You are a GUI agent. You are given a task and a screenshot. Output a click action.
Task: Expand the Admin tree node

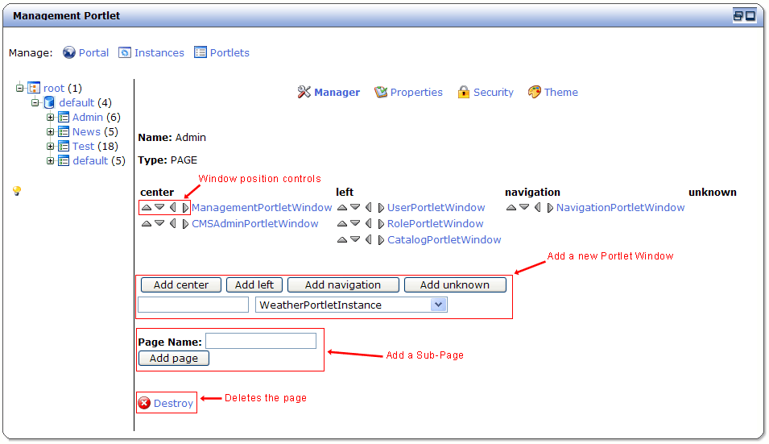(50, 118)
